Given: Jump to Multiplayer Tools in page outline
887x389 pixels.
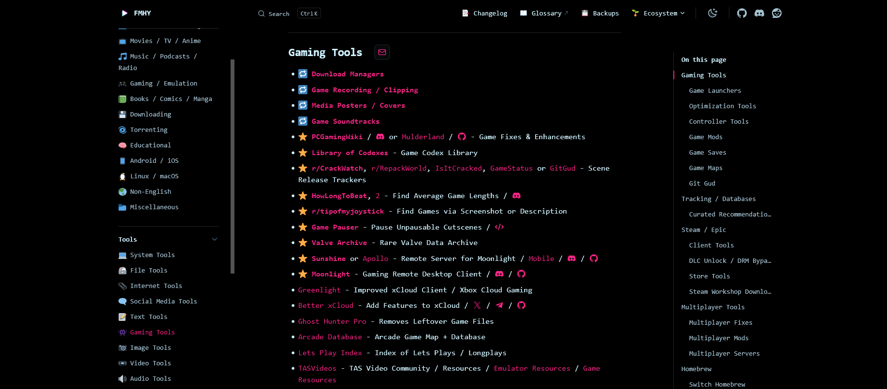Looking at the screenshot, I should point(713,307).
